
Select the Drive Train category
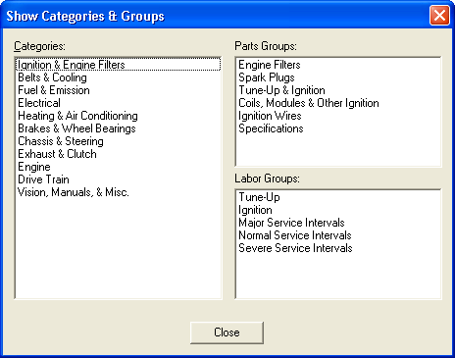tap(43, 179)
